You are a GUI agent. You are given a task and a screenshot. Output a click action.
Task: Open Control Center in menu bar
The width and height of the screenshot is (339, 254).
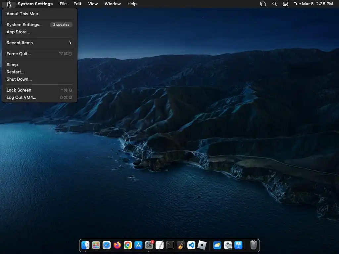click(285, 4)
